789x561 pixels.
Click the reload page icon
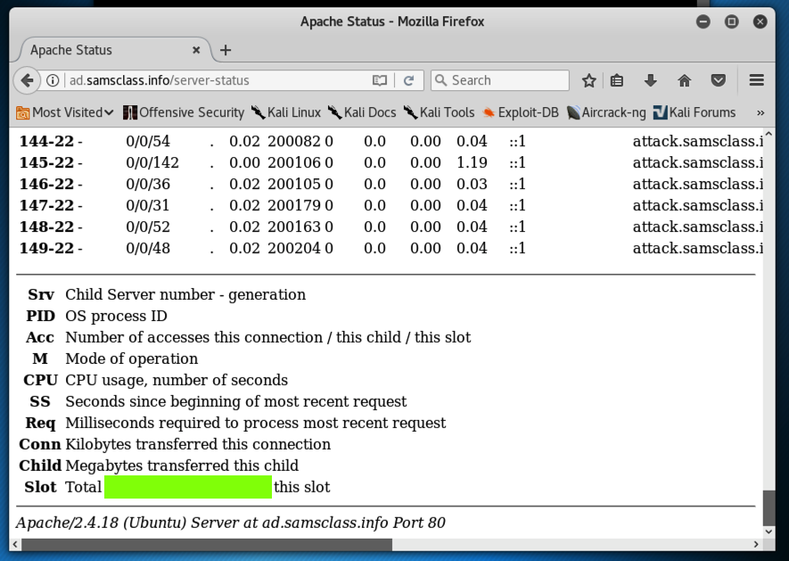(408, 80)
